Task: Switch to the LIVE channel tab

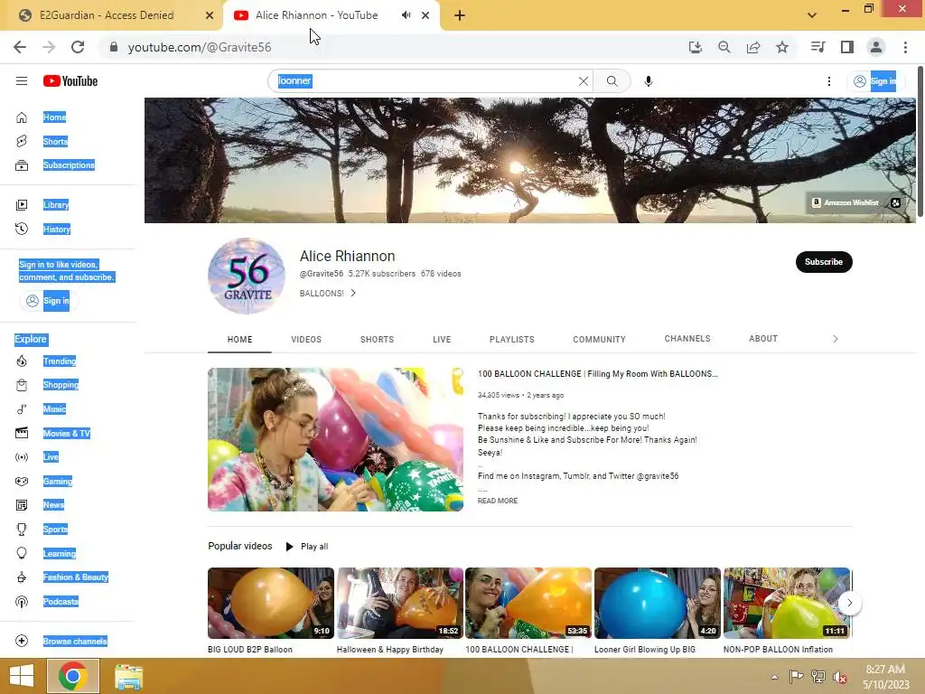Action: (x=441, y=340)
